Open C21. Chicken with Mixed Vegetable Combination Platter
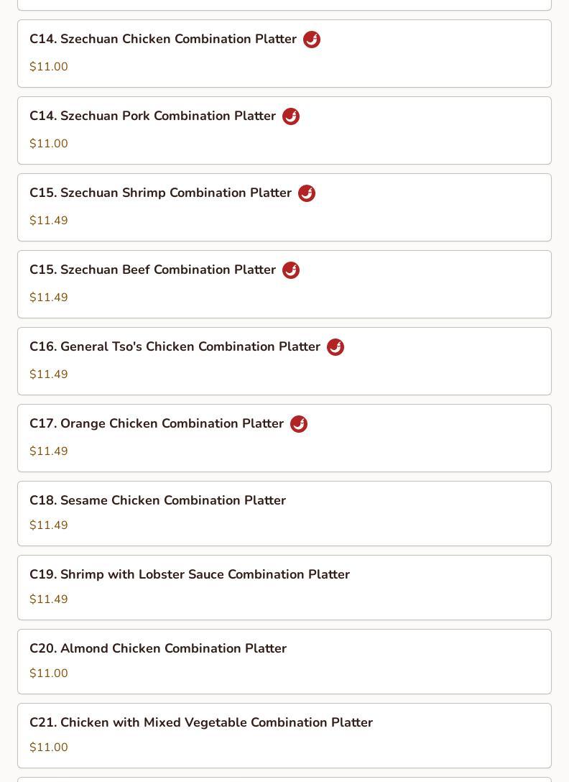 point(201,722)
